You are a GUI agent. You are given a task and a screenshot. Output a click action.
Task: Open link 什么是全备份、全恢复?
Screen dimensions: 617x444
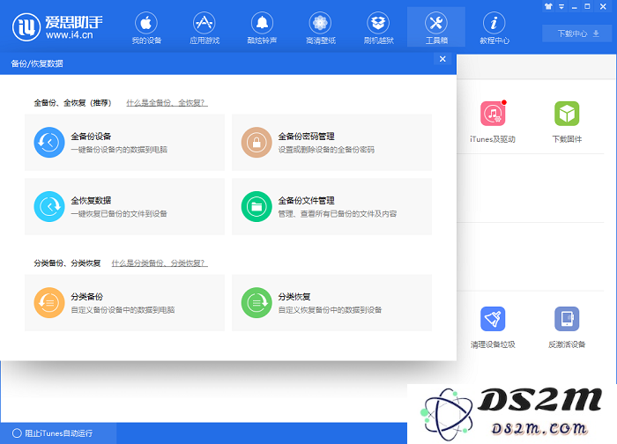[167, 103]
